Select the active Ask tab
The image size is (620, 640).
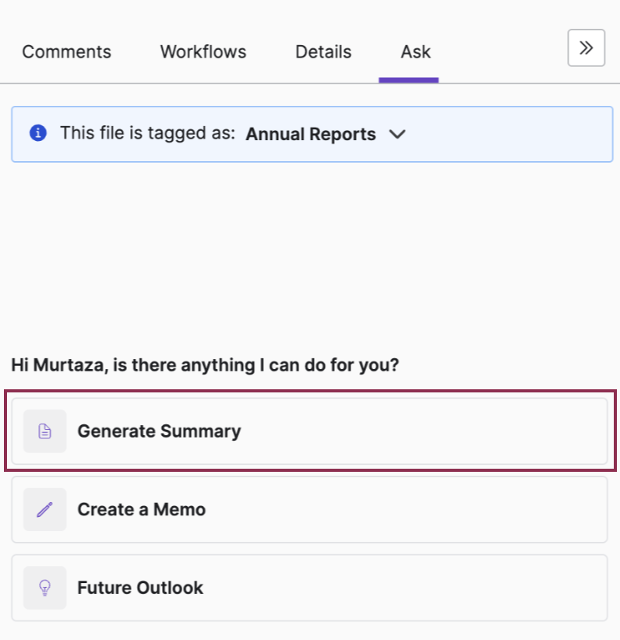click(415, 51)
